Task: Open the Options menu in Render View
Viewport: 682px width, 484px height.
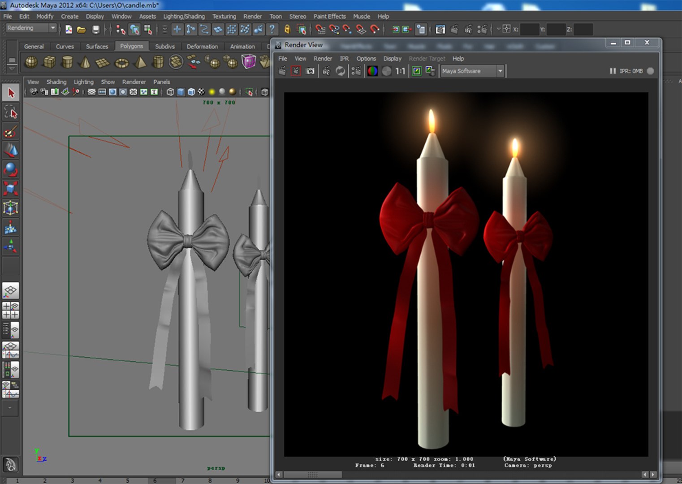Action: click(x=366, y=58)
